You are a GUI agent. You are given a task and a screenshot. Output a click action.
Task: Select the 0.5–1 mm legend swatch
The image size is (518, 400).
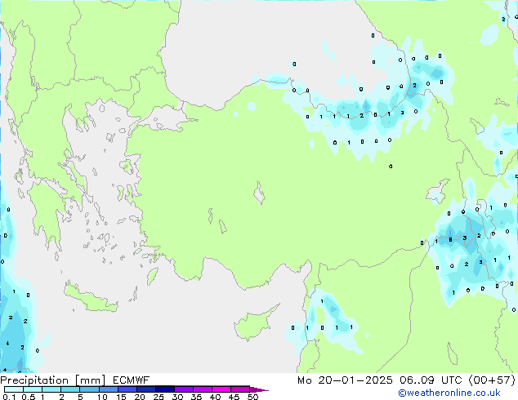[33, 389]
